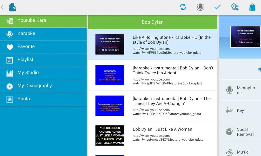Open Like A Rolling Stone thumbnail in list
The image size is (261, 156).
(110, 44)
